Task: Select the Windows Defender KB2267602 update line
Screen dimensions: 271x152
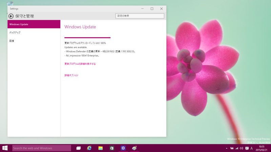Action: 100,51
